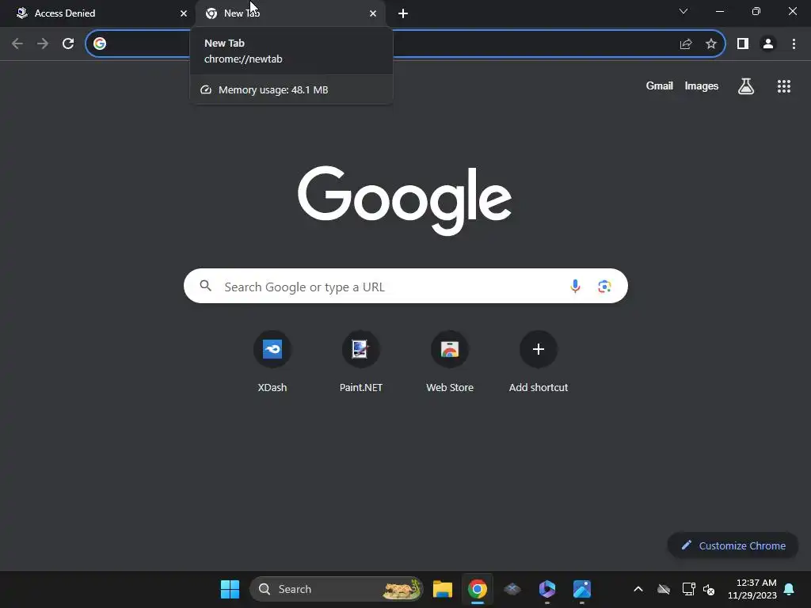The width and height of the screenshot is (811, 608).
Task: Click the Add shortcut button
Action: 539,362
